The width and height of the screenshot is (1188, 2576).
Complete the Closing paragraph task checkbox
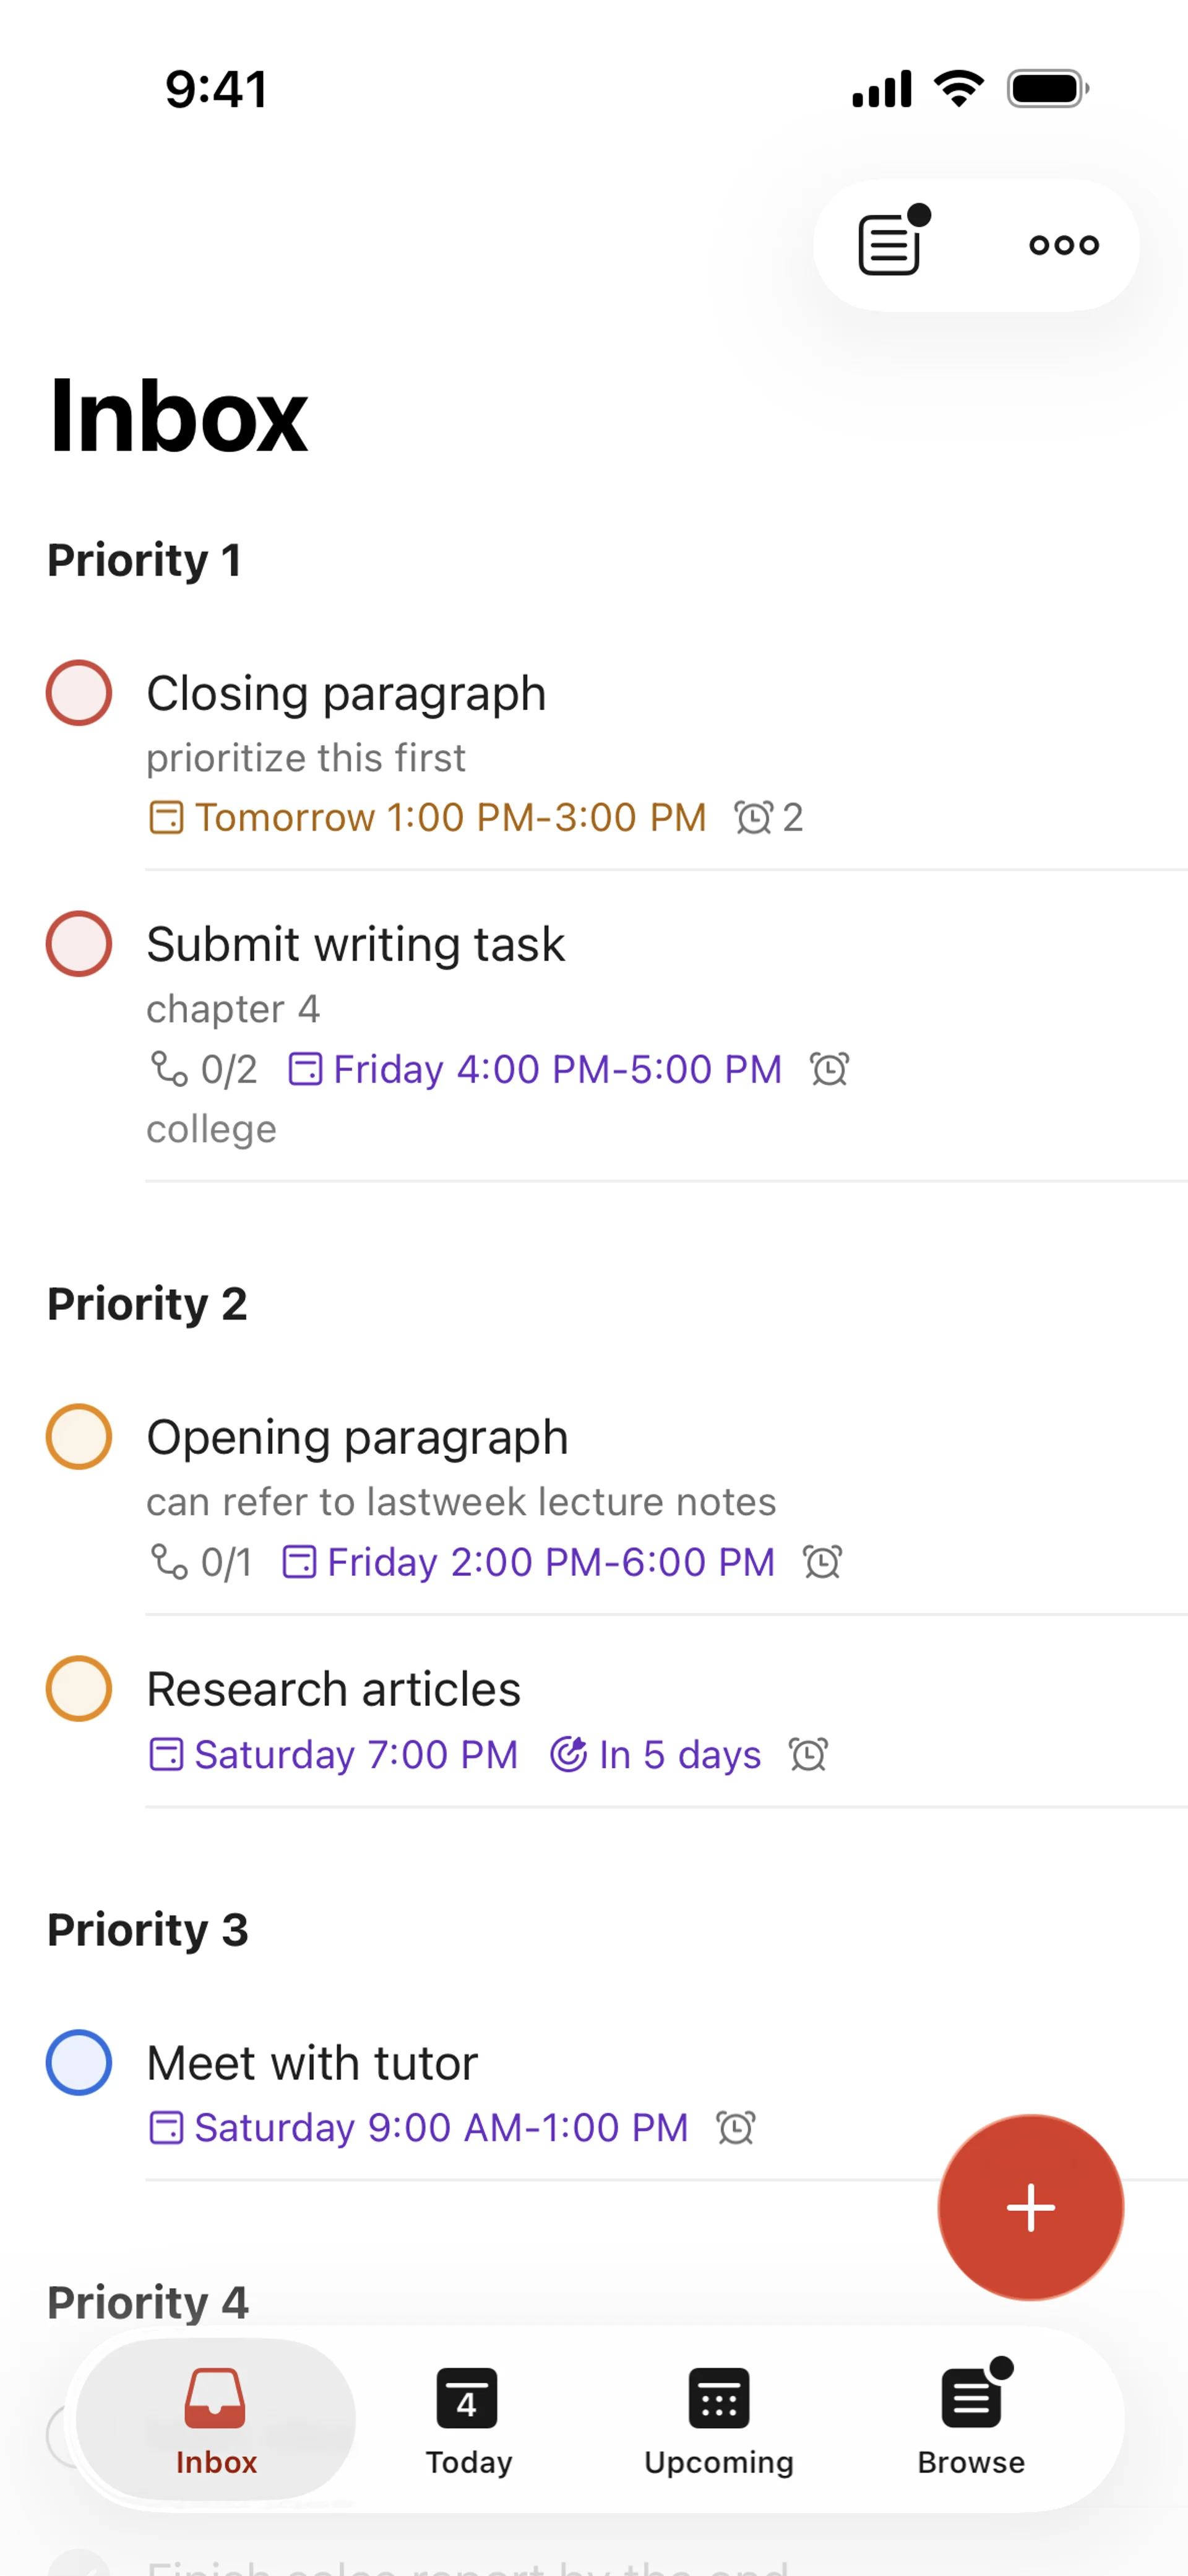[x=79, y=693]
